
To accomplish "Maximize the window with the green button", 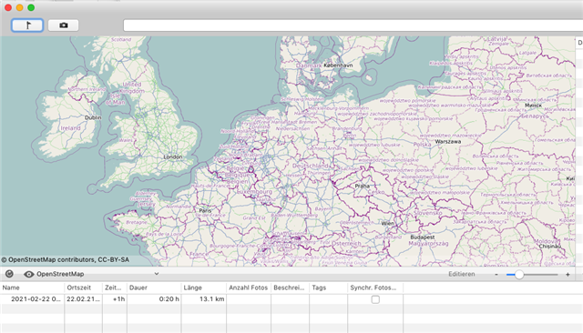I will [x=31, y=7].
